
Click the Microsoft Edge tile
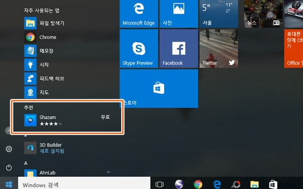(x=139, y=14)
